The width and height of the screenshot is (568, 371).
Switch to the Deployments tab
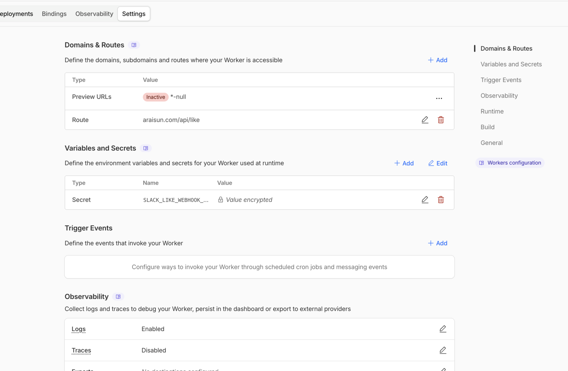16,14
